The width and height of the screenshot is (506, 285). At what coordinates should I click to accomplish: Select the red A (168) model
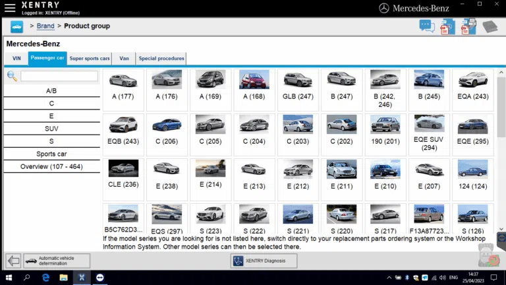pos(254,90)
